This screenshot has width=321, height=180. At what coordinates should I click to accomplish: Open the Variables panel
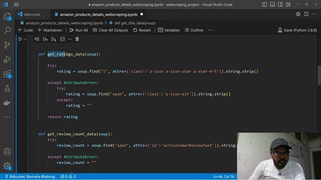169,30
